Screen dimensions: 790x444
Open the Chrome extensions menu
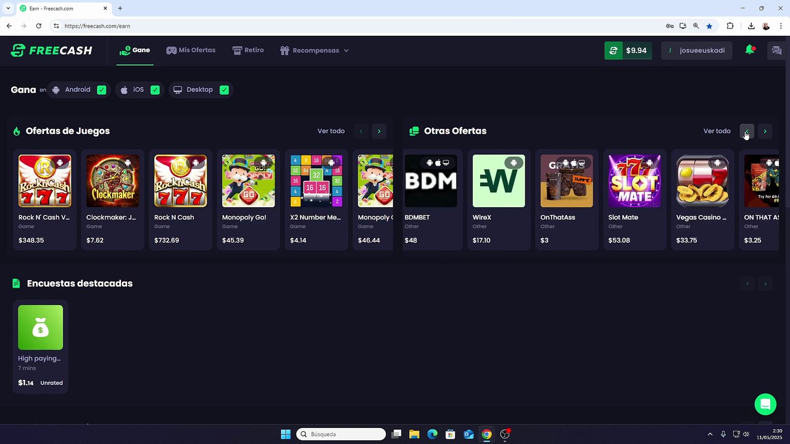[730, 26]
